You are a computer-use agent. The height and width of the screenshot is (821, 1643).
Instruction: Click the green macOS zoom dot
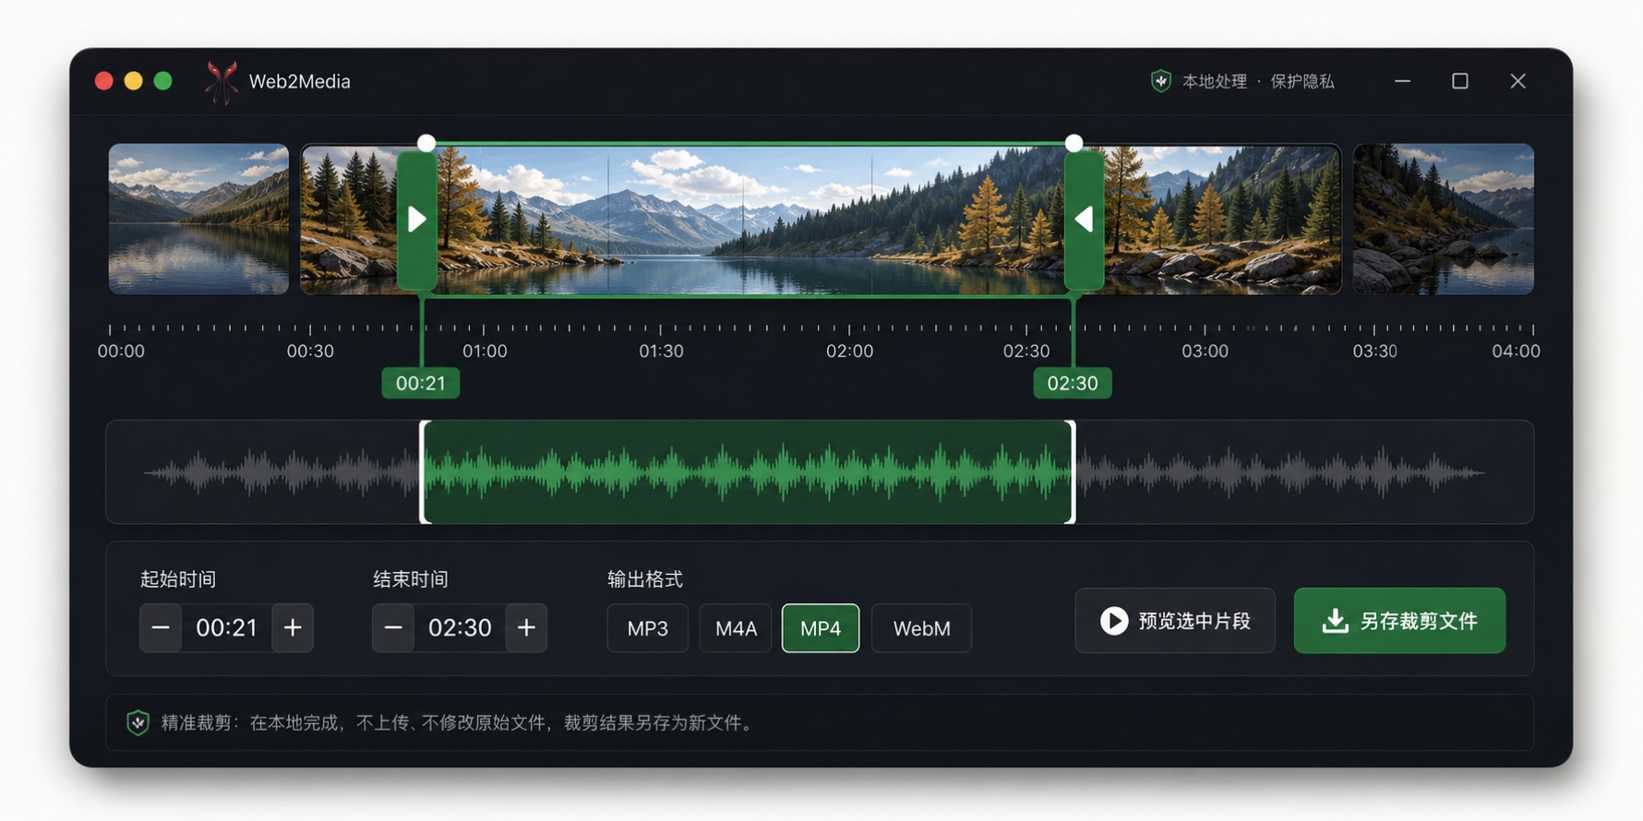tap(163, 81)
